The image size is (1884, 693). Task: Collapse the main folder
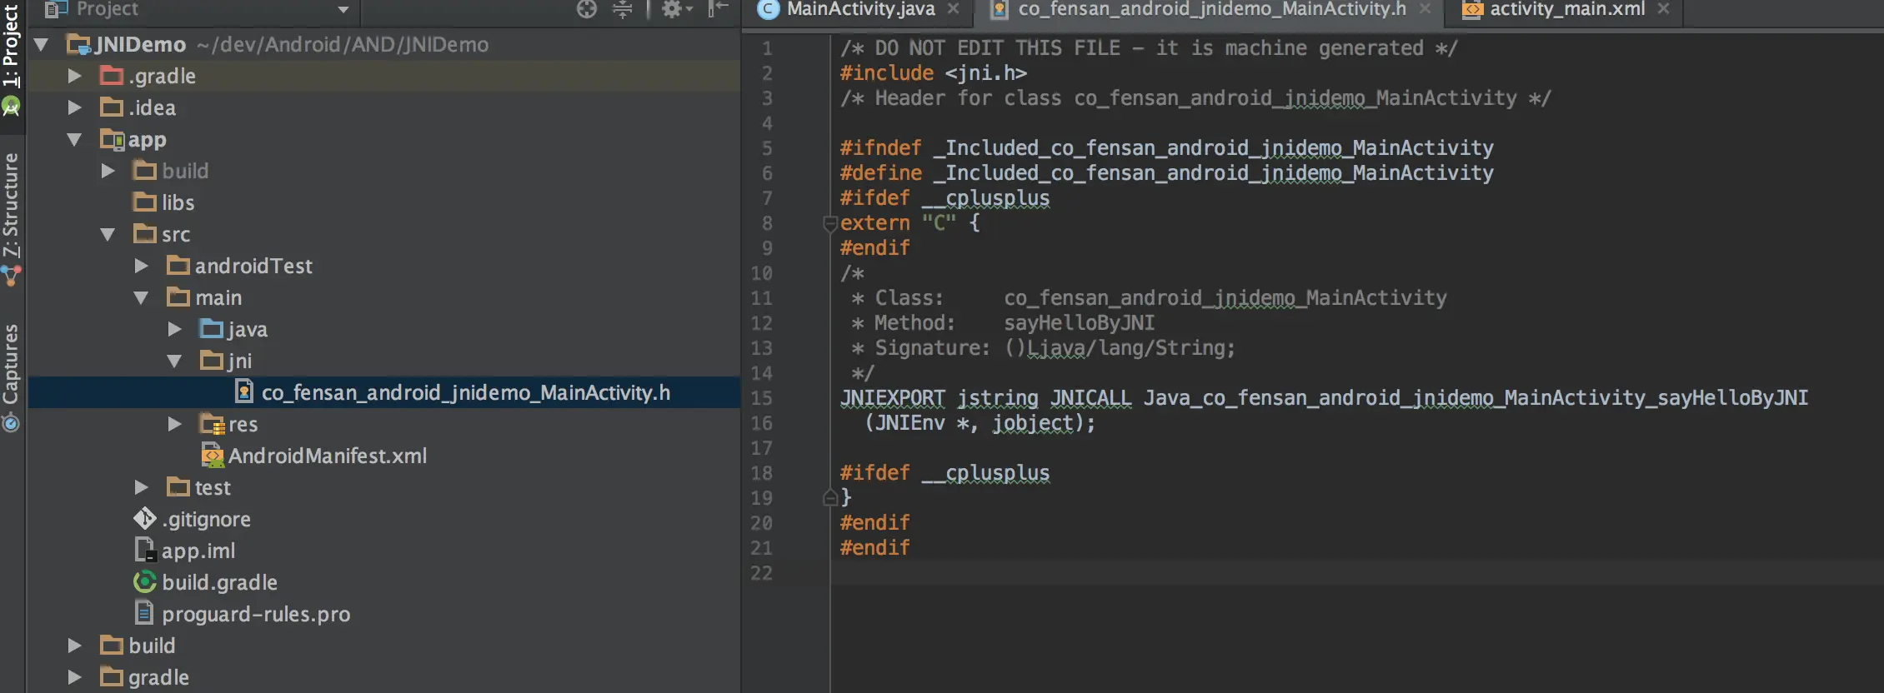(141, 297)
